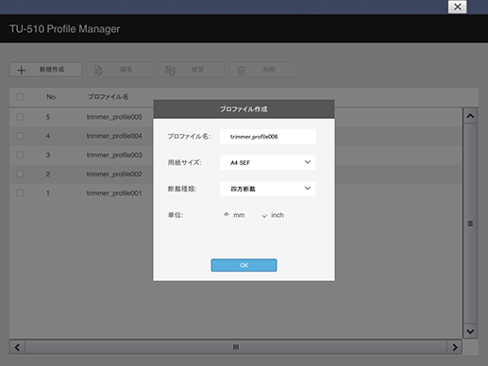Select the inch unit radio button
Screen dimensions: 488x366
(264, 215)
